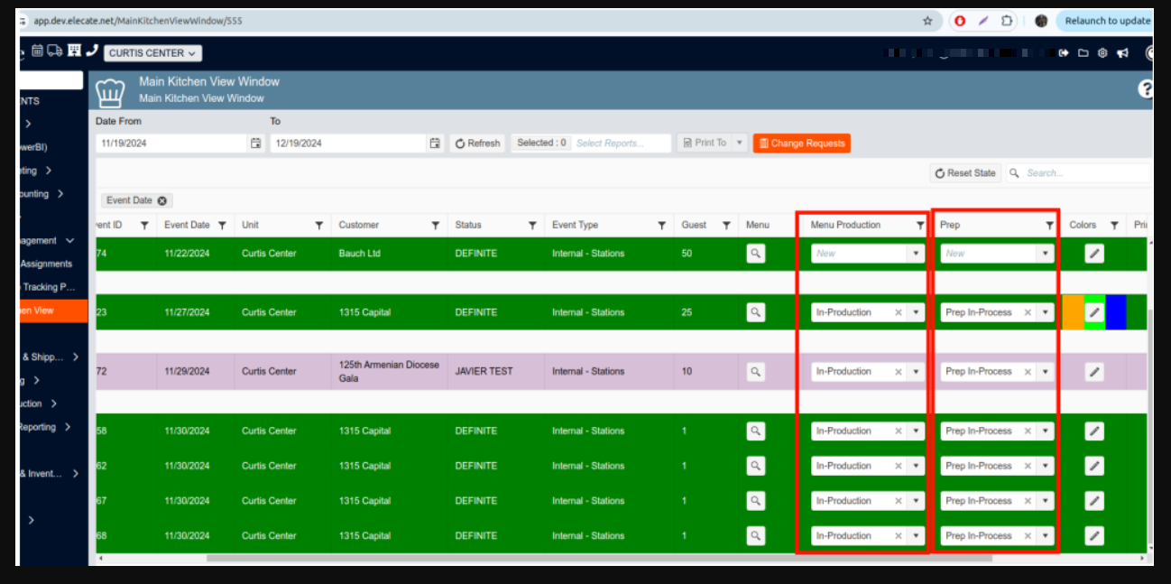Click the filter icon on Customer column
Screen dimensions: 1171x584
click(x=436, y=226)
